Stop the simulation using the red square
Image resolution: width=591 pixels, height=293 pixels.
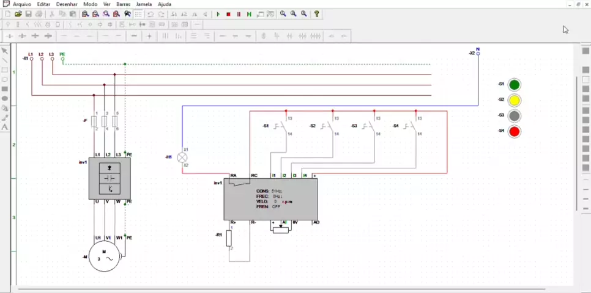[228, 14]
